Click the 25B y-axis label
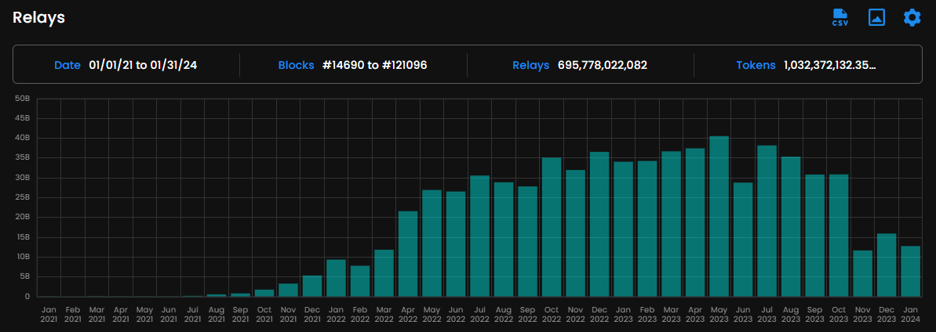The image size is (936, 332). coord(22,197)
